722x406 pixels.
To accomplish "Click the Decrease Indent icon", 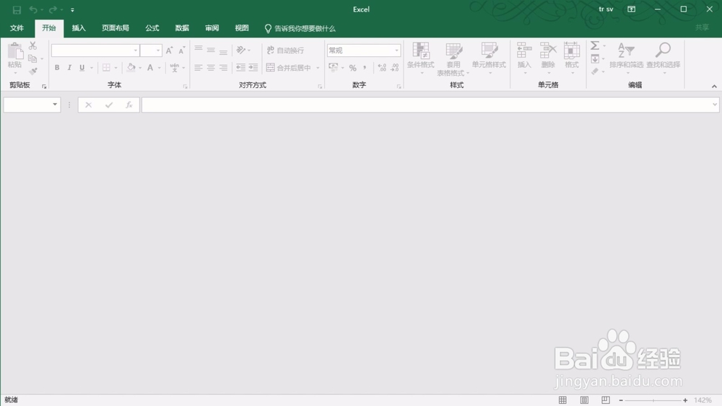I will point(241,68).
